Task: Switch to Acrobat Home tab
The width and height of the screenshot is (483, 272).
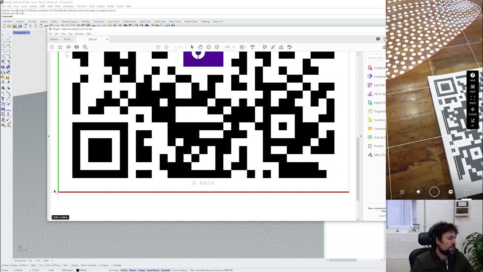Action: (54, 39)
